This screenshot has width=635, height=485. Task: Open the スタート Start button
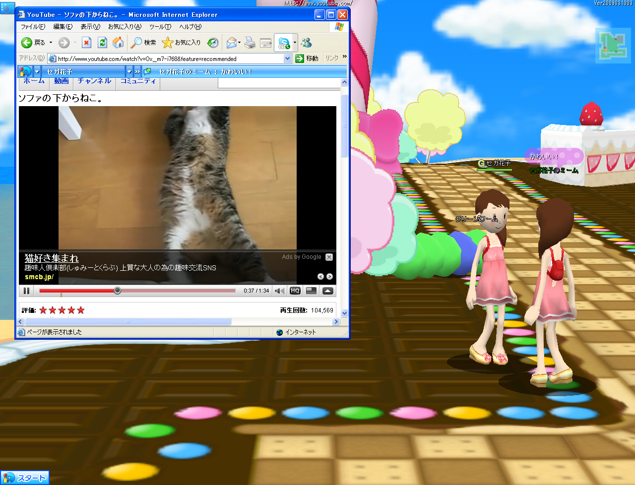[x=25, y=478]
